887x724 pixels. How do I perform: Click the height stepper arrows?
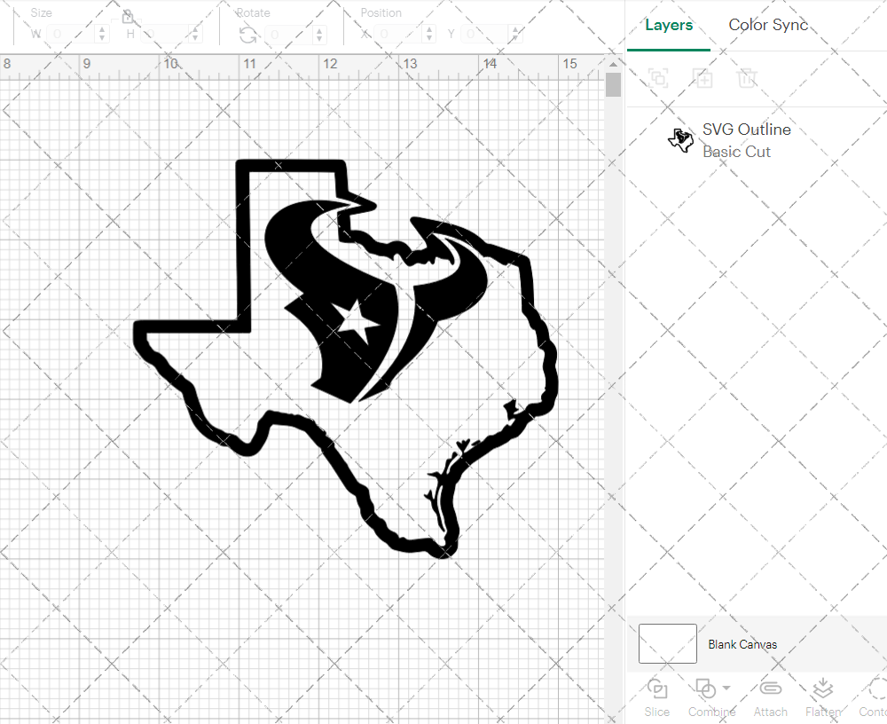click(x=195, y=34)
